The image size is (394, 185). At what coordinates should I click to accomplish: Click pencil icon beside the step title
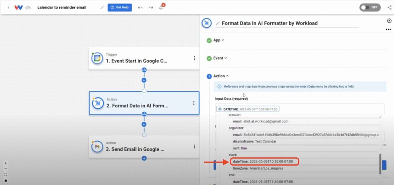tap(218, 23)
